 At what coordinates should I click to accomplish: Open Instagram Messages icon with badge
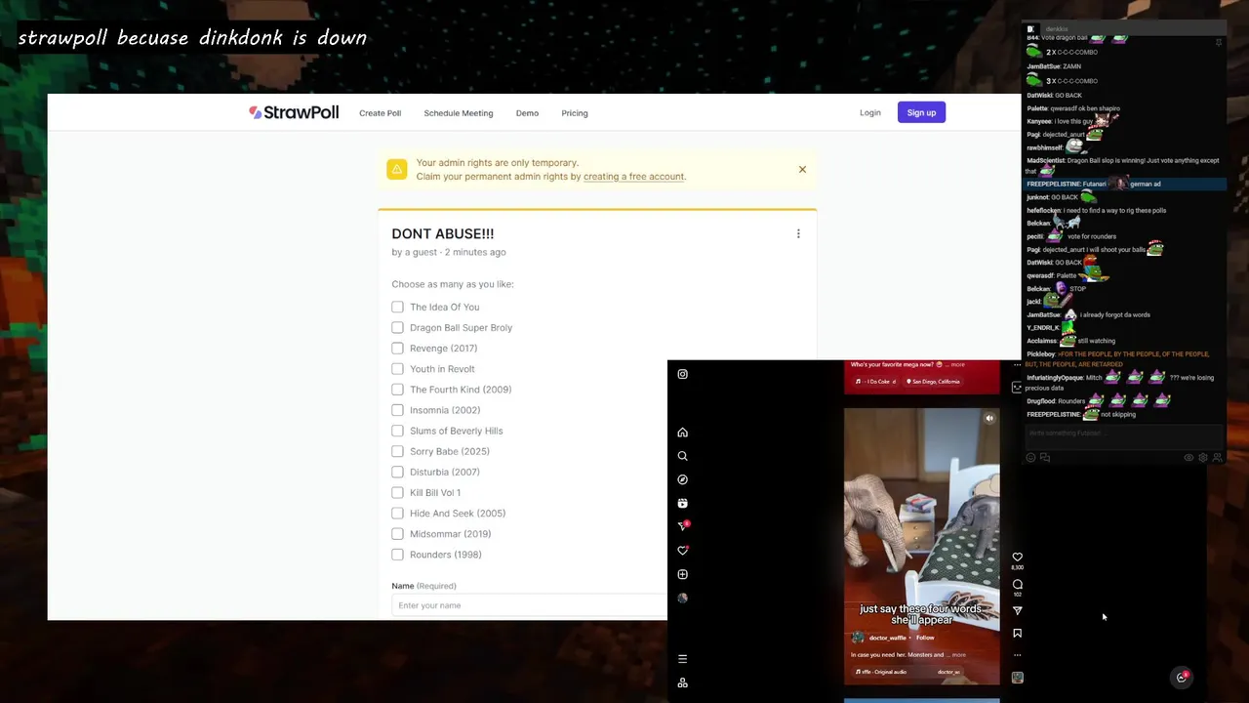tap(683, 526)
